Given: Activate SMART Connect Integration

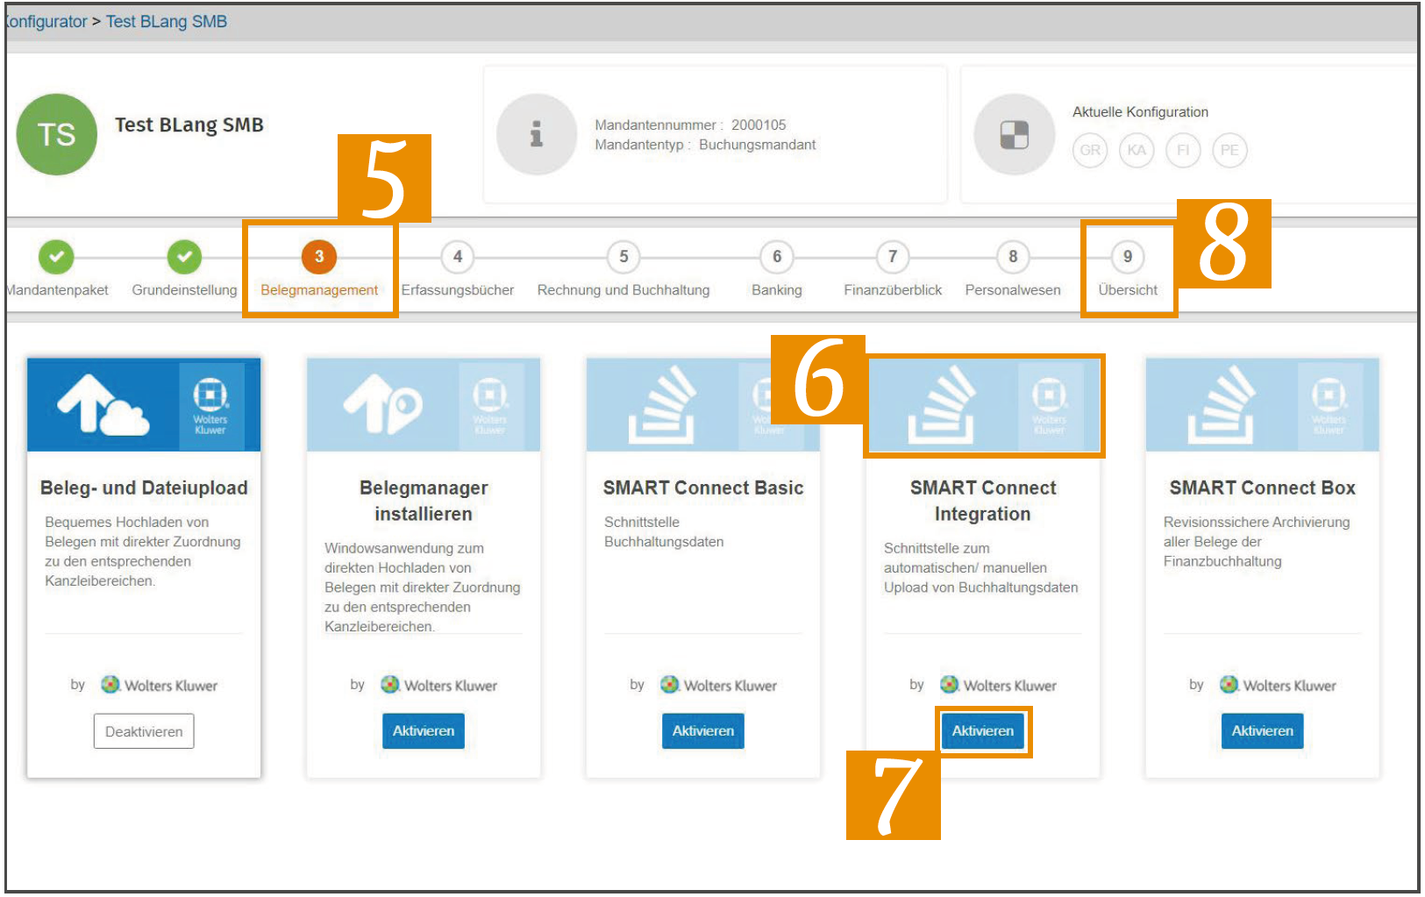Looking at the screenshot, I should tap(983, 730).
